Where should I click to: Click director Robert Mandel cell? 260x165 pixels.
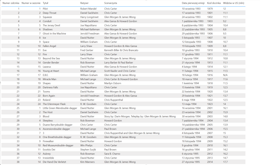coord(88,9)
